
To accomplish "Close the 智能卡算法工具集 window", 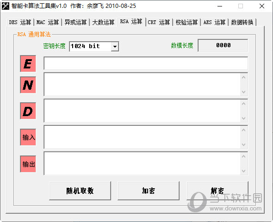I will 262,6.
